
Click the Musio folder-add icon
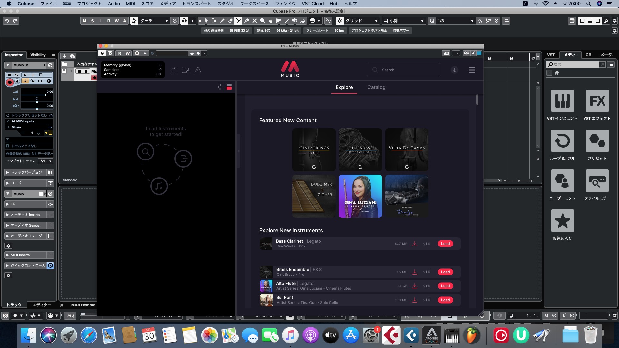click(186, 70)
